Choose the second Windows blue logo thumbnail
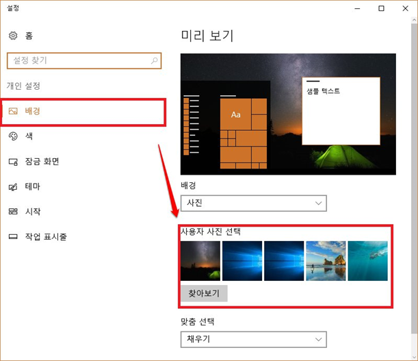This screenshot has width=418, height=361. pos(284,261)
